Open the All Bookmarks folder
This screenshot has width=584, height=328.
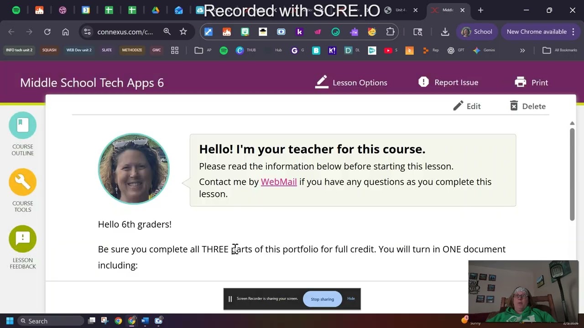[560, 51]
